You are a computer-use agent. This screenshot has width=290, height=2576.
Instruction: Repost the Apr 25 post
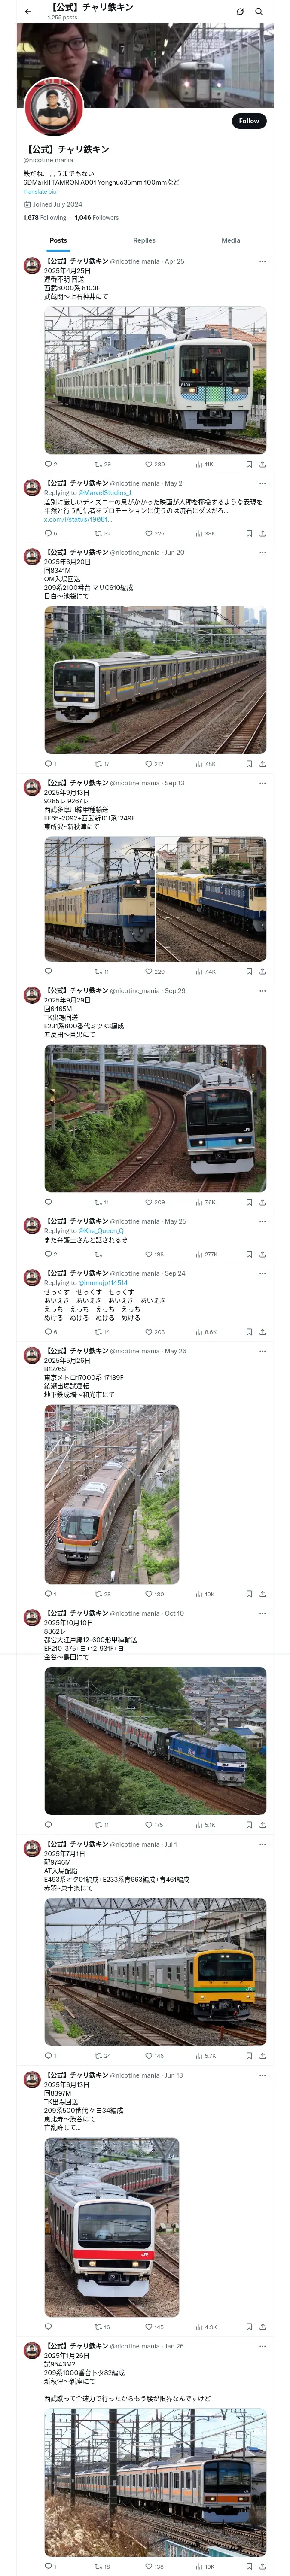point(102,464)
